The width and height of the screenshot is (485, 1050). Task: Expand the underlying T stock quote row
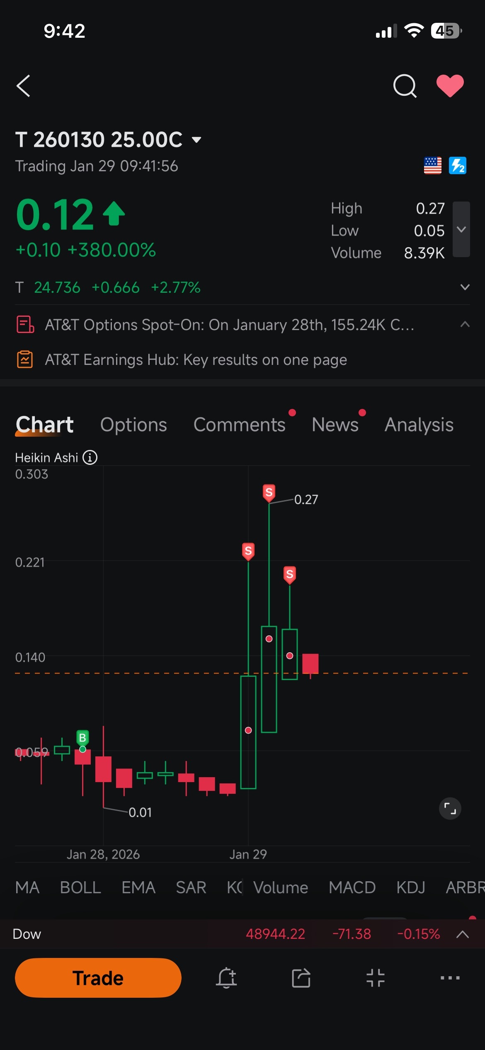coord(465,287)
